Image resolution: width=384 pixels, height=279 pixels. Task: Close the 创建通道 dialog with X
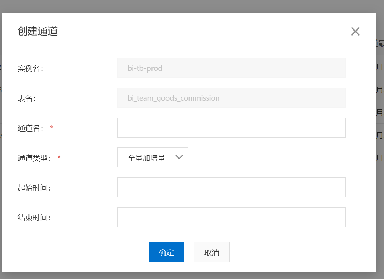click(x=355, y=32)
